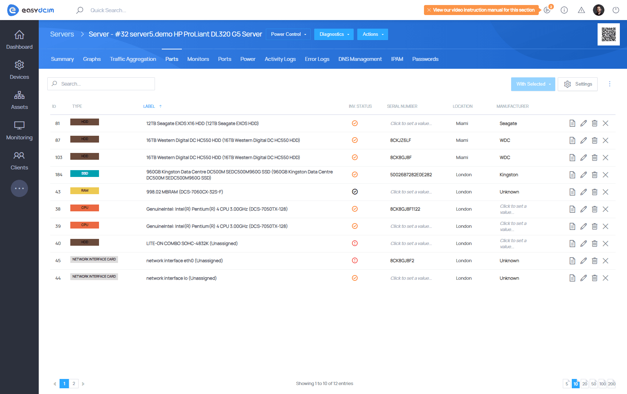This screenshot has width=627, height=394.
Task: Expand the Diagnostics dropdown
Action: (x=334, y=34)
